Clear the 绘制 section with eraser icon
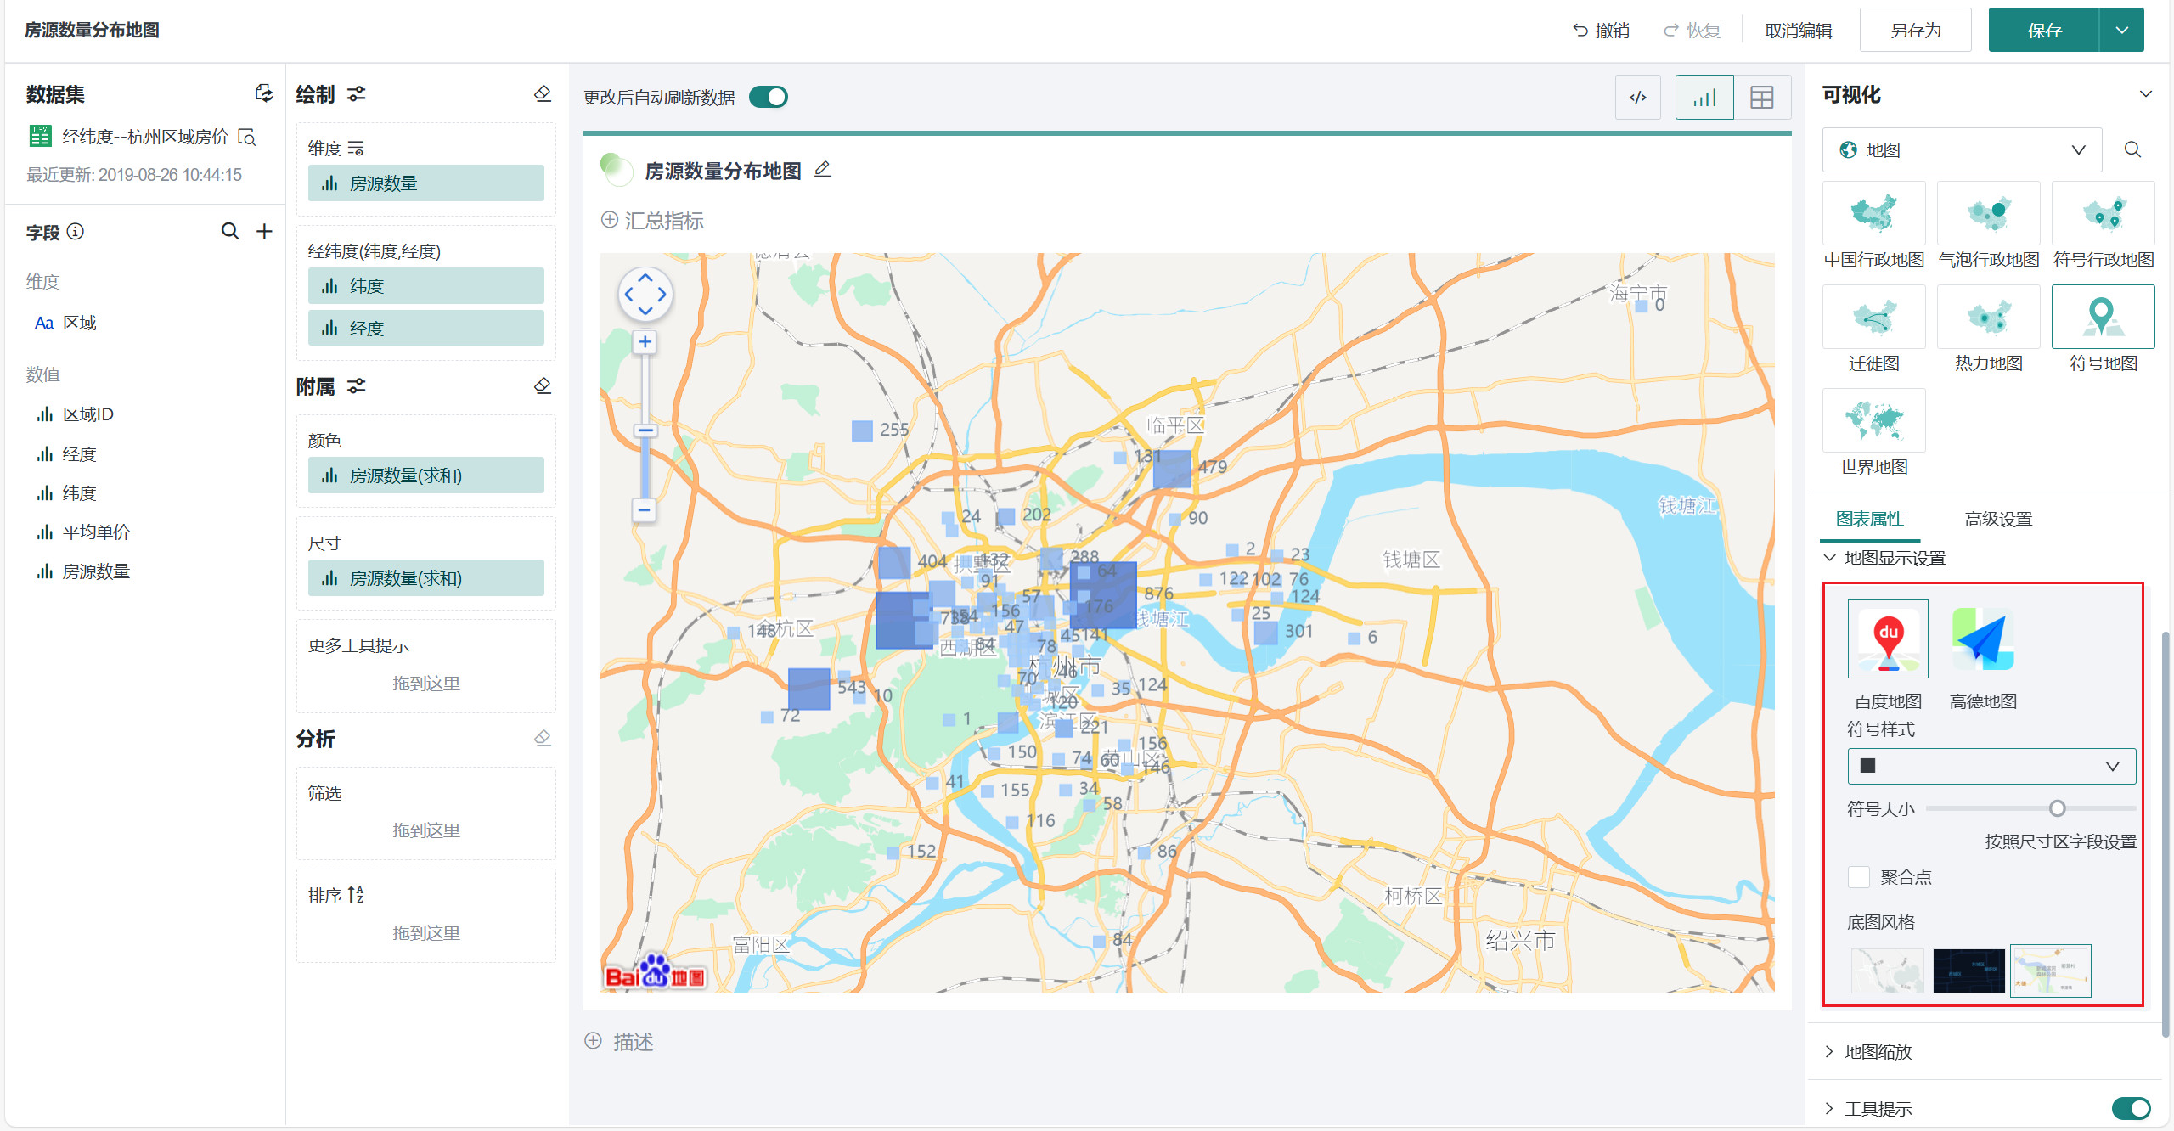This screenshot has width=2174, height=1131. pos(543,93)
